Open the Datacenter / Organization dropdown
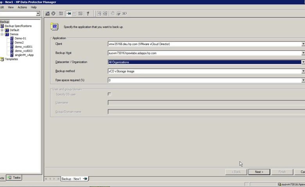This screenshot has width=305, height=187. (x=303, y=62)
